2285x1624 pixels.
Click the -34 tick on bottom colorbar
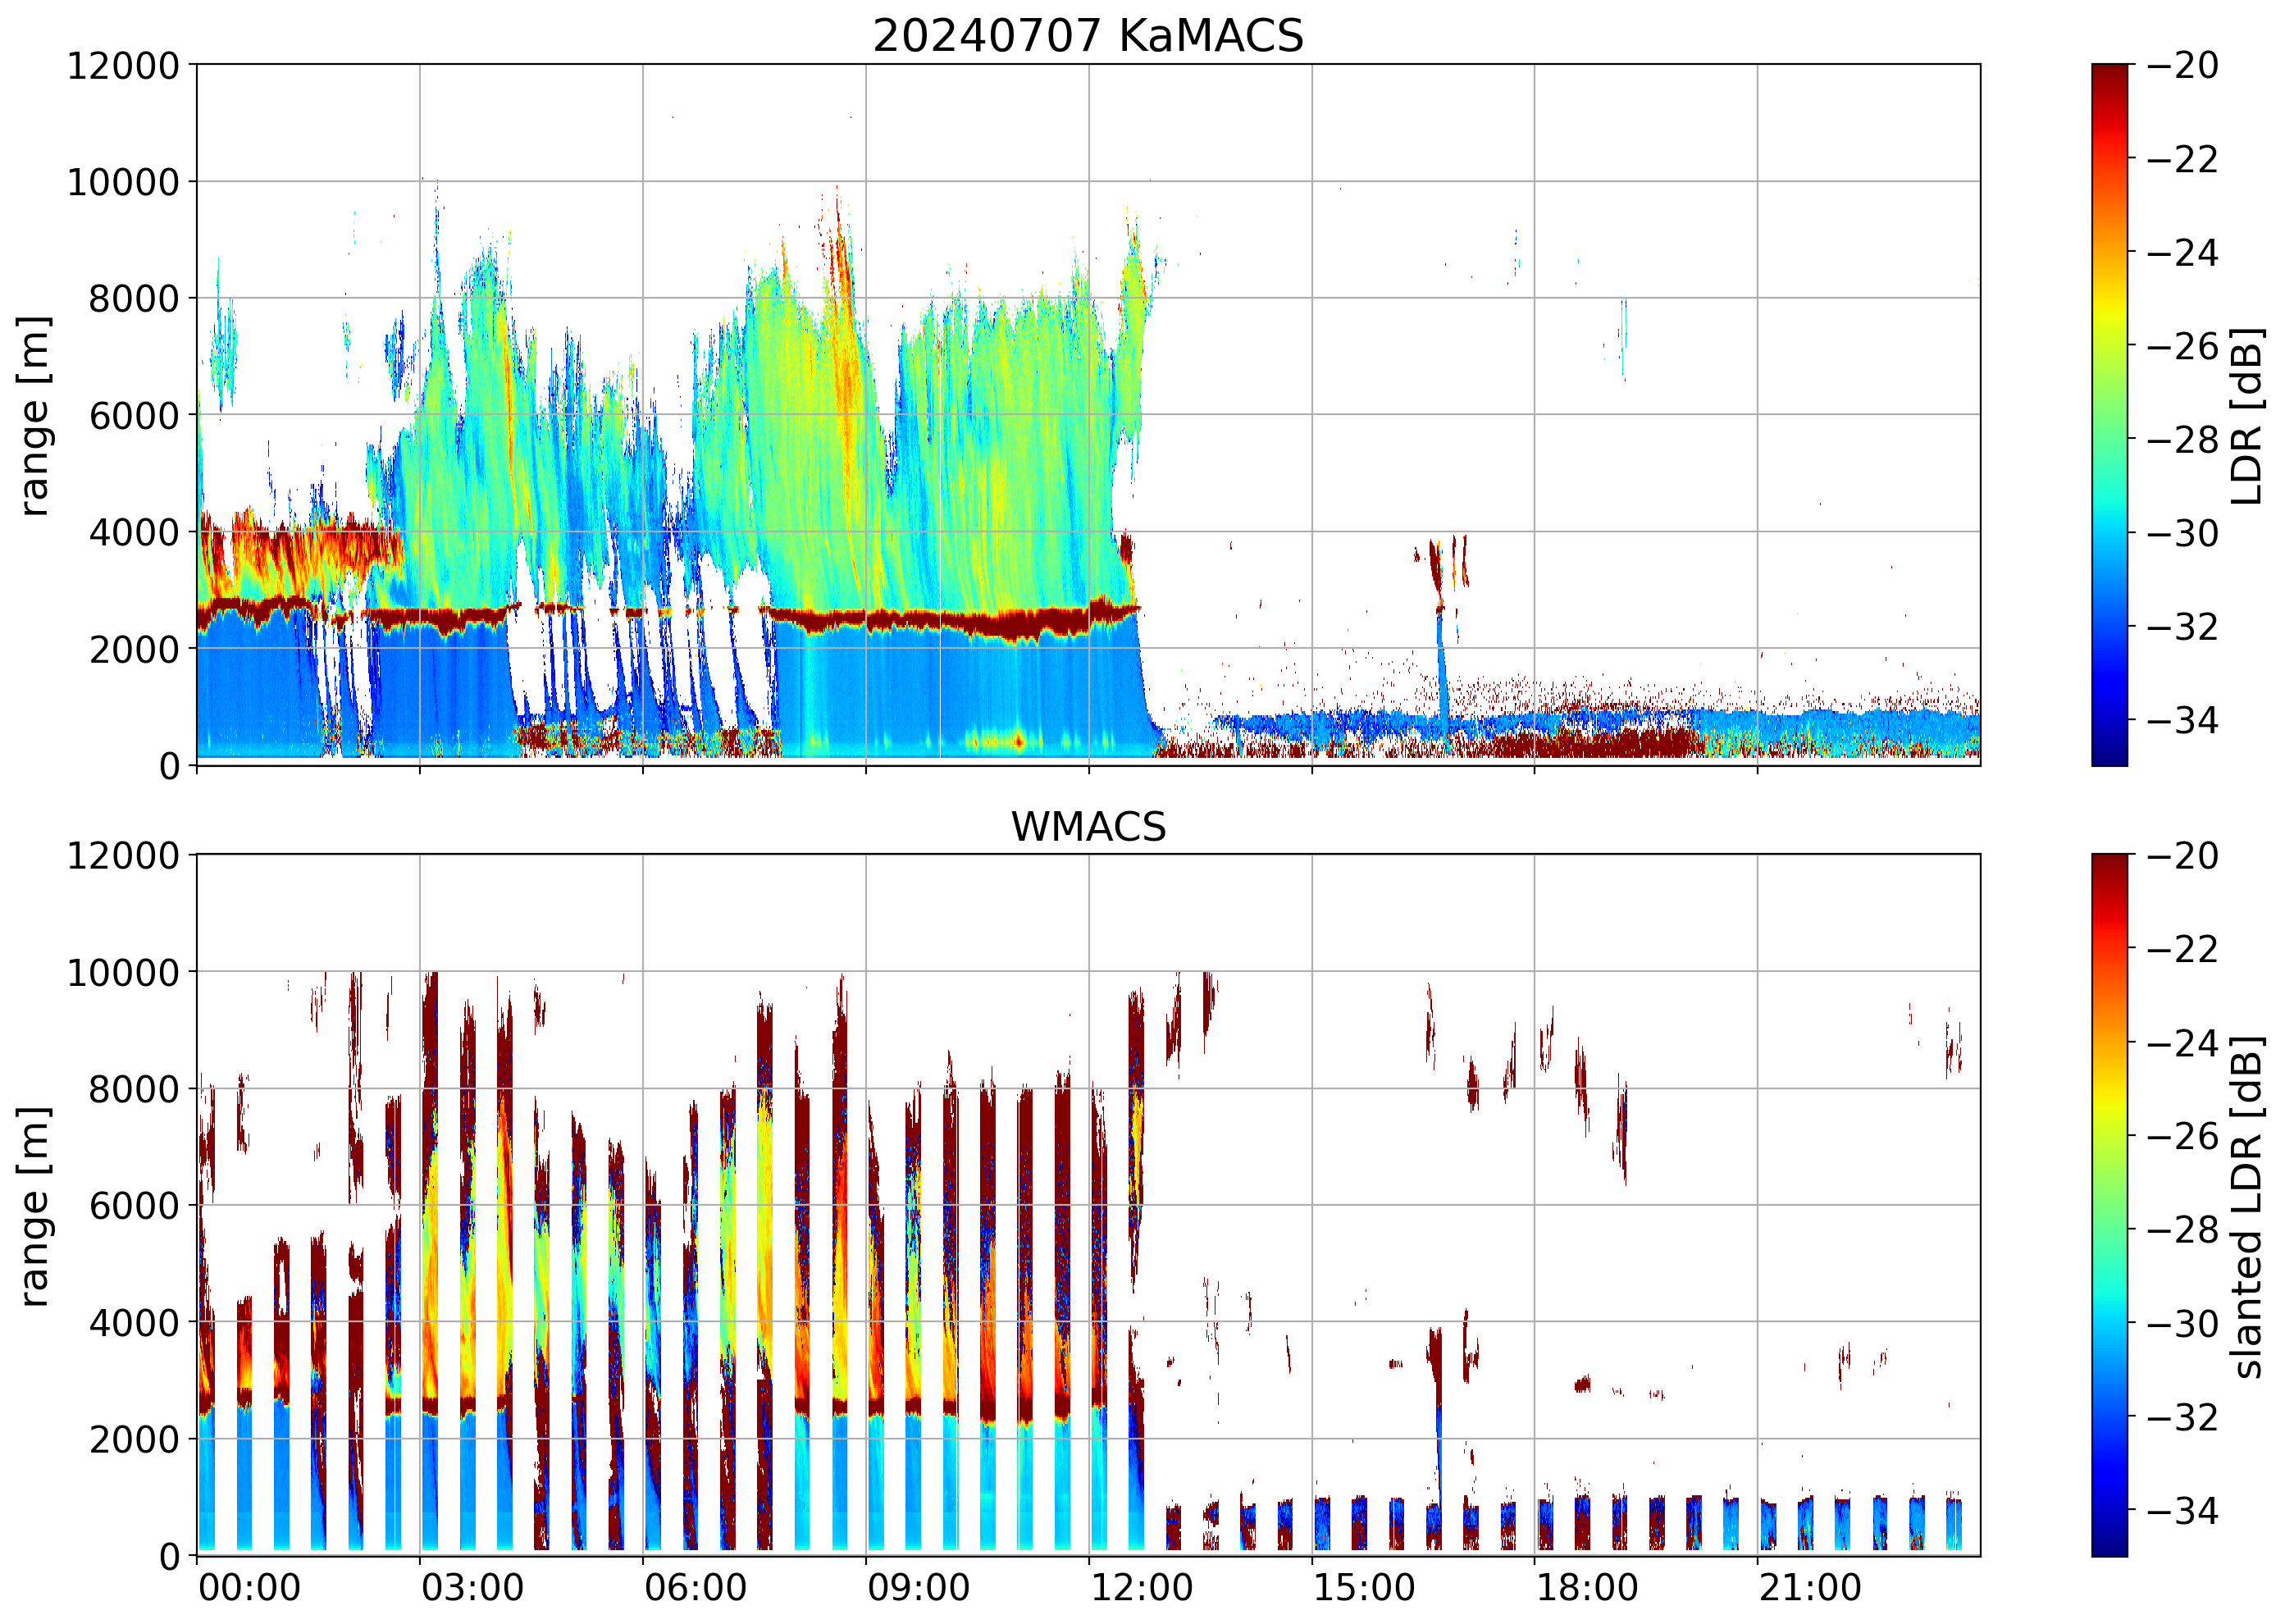click(2182, 1510)
